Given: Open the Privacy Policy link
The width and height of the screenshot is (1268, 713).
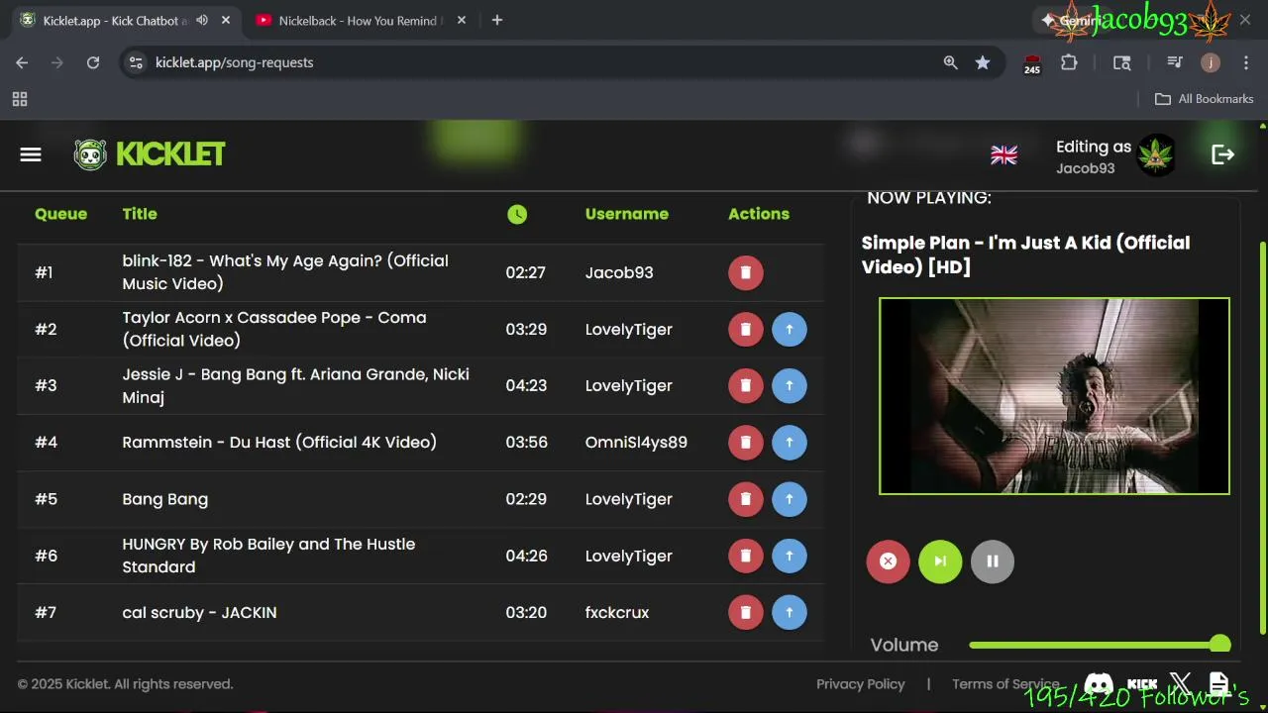Looking at the screenshot, I should click(x=861, y=684).
